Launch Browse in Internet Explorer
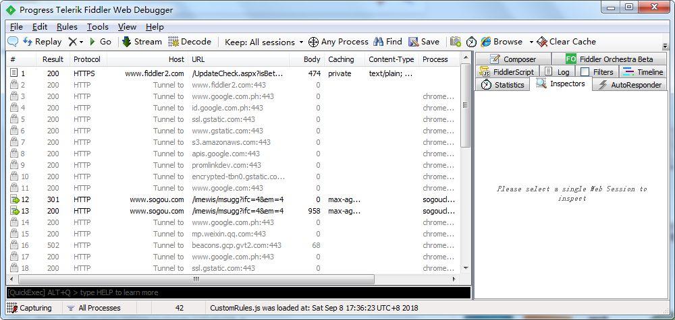Viewport: 675px width, 320px height. pyautogui.click(x=502, y=42)
